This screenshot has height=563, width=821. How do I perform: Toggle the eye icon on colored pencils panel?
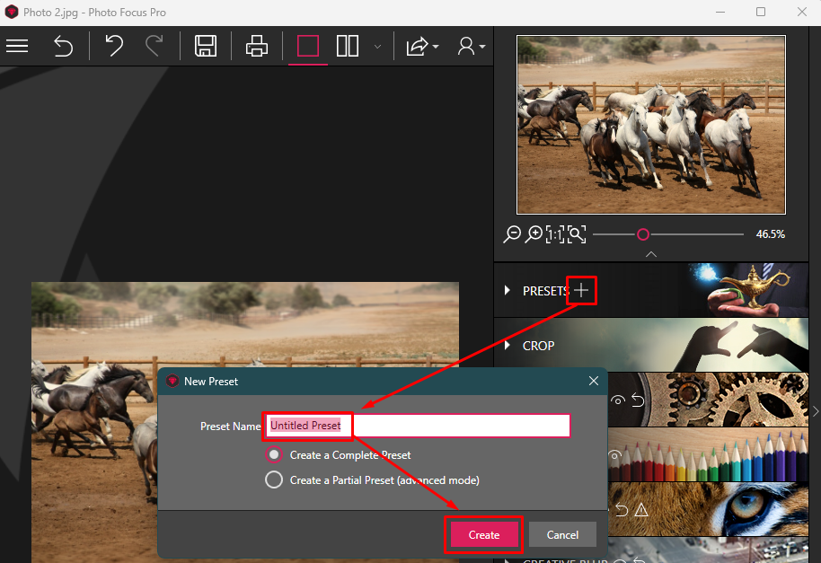pos(614,454)
